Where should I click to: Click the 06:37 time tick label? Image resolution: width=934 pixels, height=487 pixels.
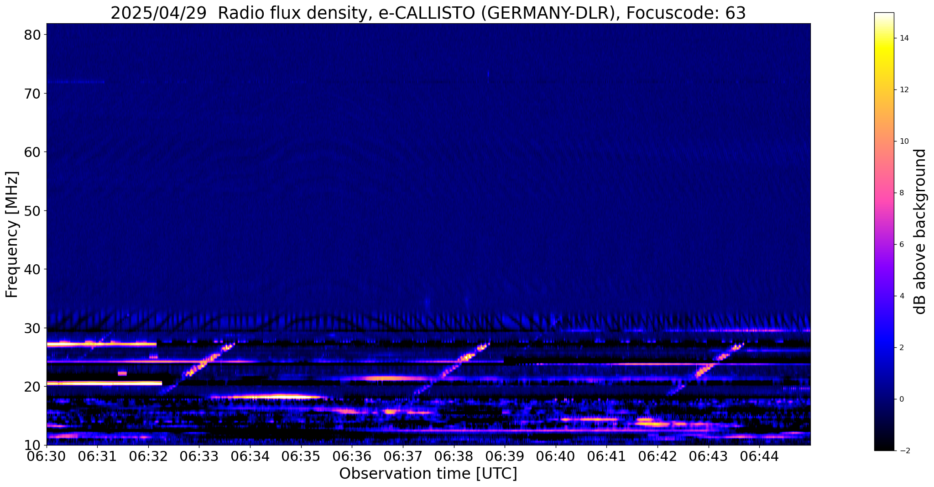tap(403, 456)
